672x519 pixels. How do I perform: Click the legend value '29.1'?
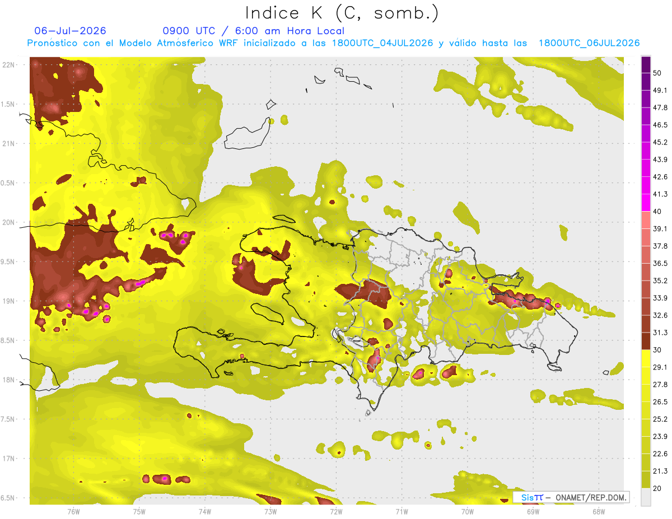[661, 367]
